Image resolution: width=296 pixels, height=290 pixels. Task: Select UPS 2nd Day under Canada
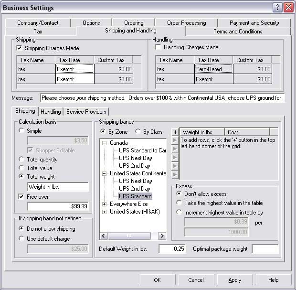click(135, 166)
